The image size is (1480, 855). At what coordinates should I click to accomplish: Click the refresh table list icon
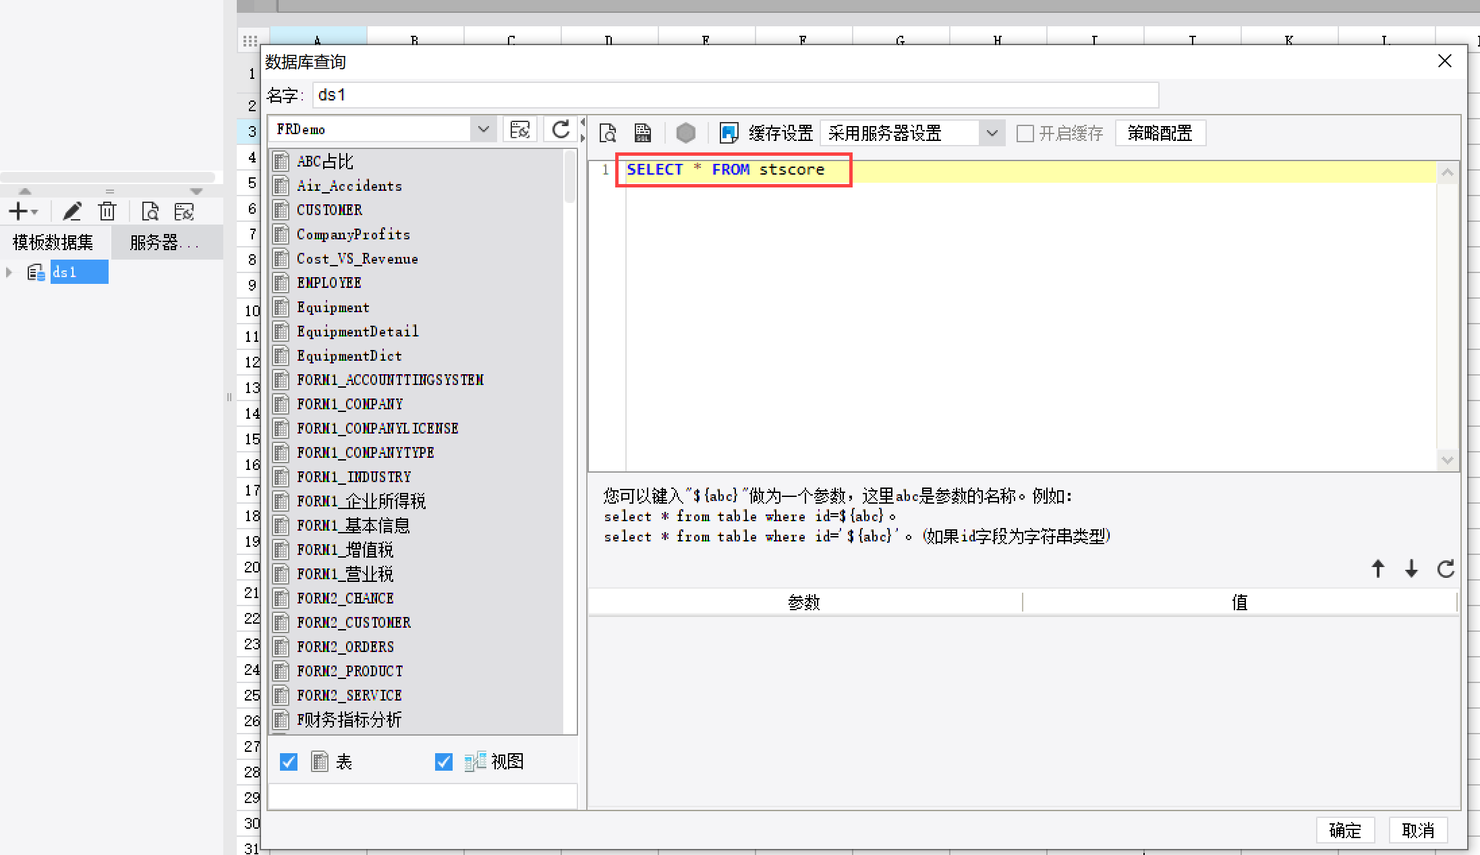point(561,129)
